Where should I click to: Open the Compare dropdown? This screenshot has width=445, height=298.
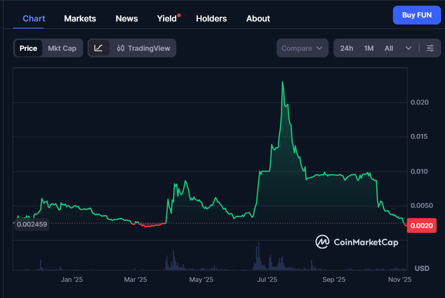pyautogui.click(x=302, y=48)
